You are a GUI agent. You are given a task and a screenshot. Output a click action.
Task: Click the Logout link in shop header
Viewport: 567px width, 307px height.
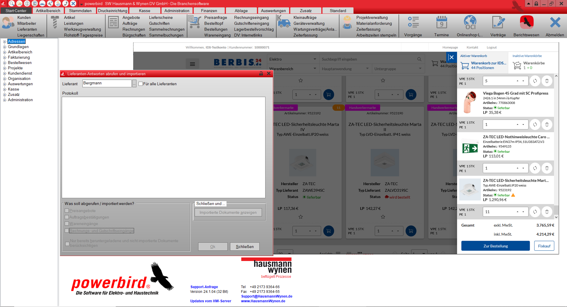point(492,47)
